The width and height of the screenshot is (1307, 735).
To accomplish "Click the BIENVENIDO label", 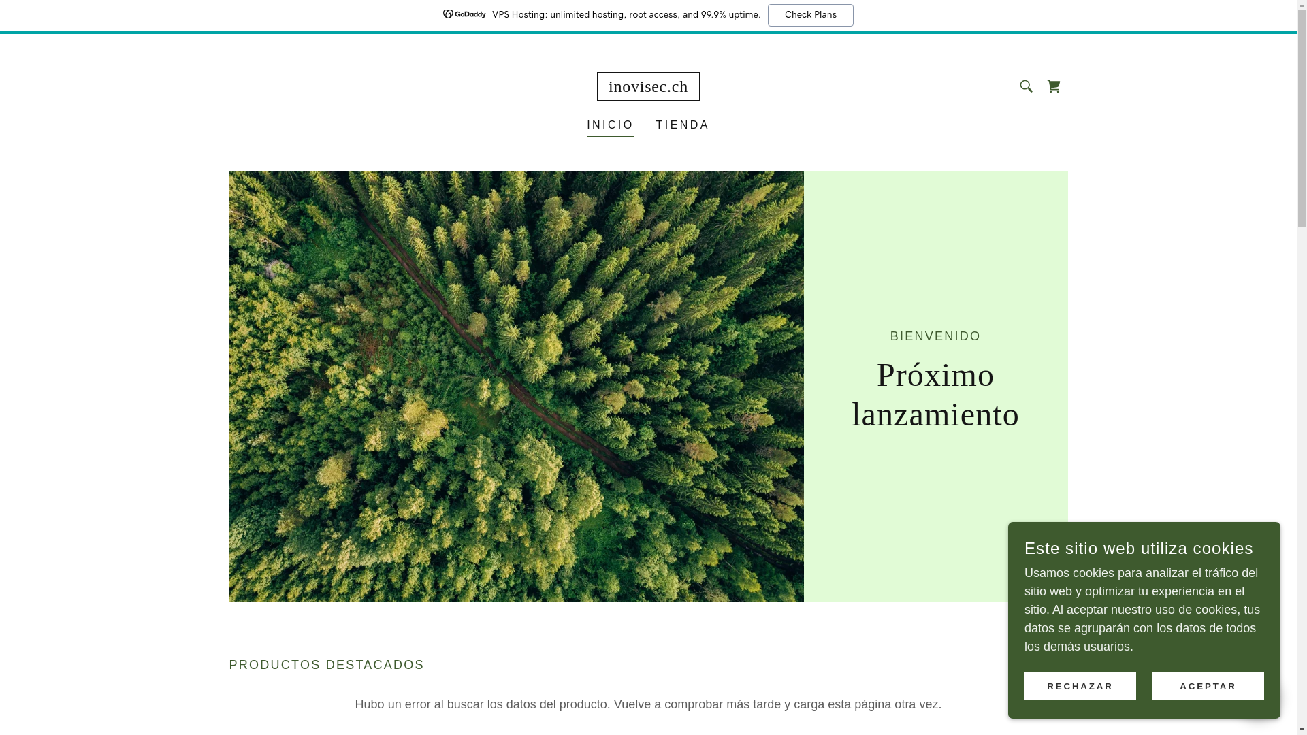I will pos(935,336).
